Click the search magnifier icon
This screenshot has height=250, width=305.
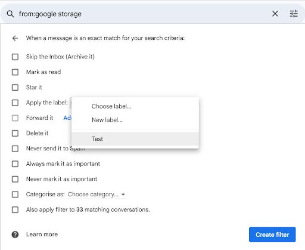[x=10, y=14]
